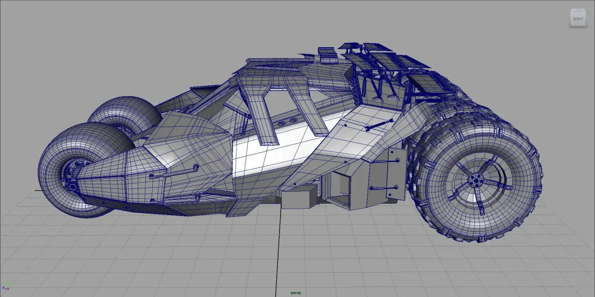595x297 pixels.
Task: Click the persp camera label
Action: pyautogui.click(x=297, y=293)
